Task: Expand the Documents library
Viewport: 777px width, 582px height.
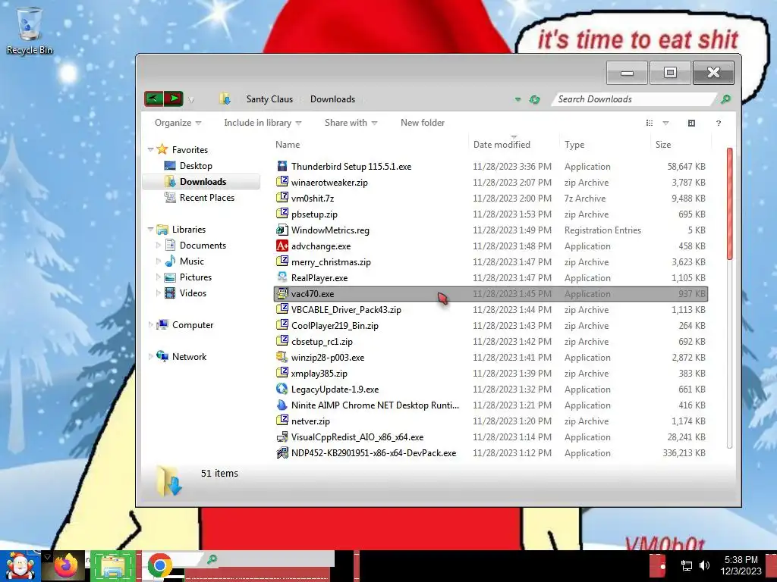Action: (158, 245)
